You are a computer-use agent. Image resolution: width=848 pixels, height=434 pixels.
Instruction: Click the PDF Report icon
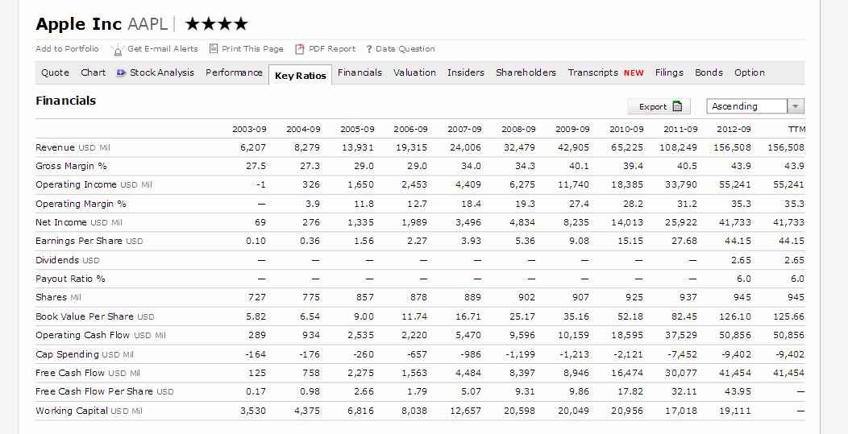tap(300, 49)
